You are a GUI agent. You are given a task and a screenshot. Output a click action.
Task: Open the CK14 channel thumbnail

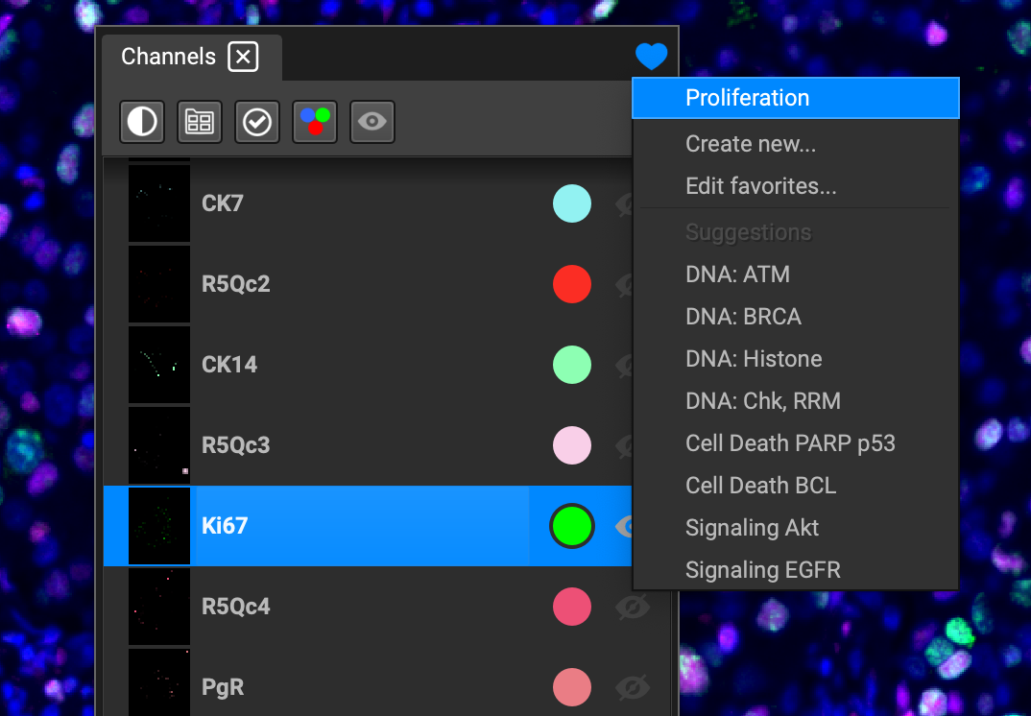coord(159,365)
